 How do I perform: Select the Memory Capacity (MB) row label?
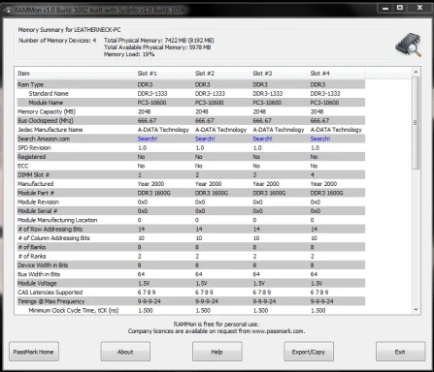(47, 111)
